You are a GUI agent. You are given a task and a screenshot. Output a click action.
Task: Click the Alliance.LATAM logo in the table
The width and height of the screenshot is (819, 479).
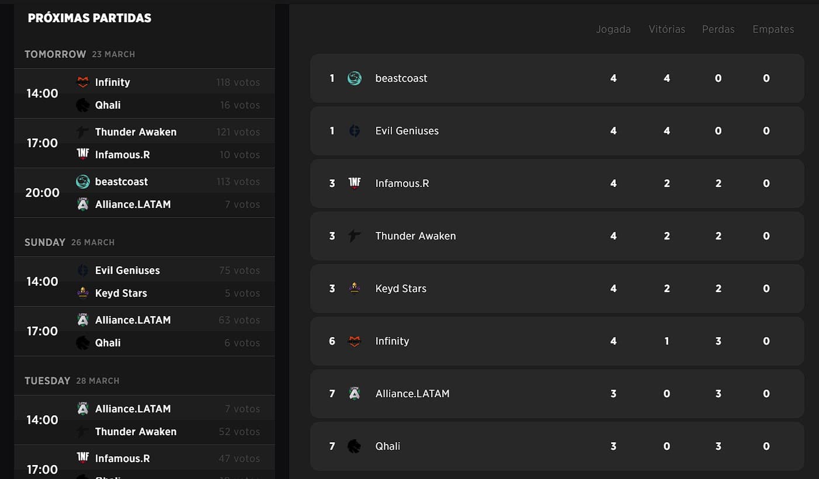pos(355,393)
